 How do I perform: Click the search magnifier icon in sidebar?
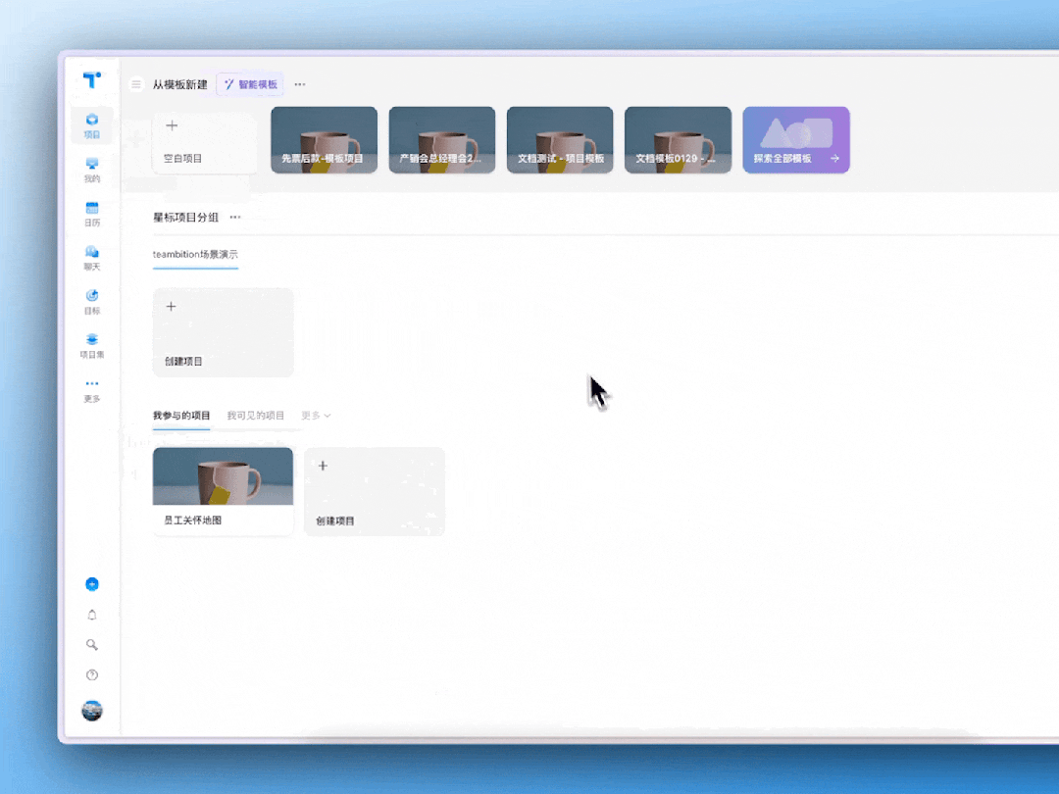(x=92, y=645)
